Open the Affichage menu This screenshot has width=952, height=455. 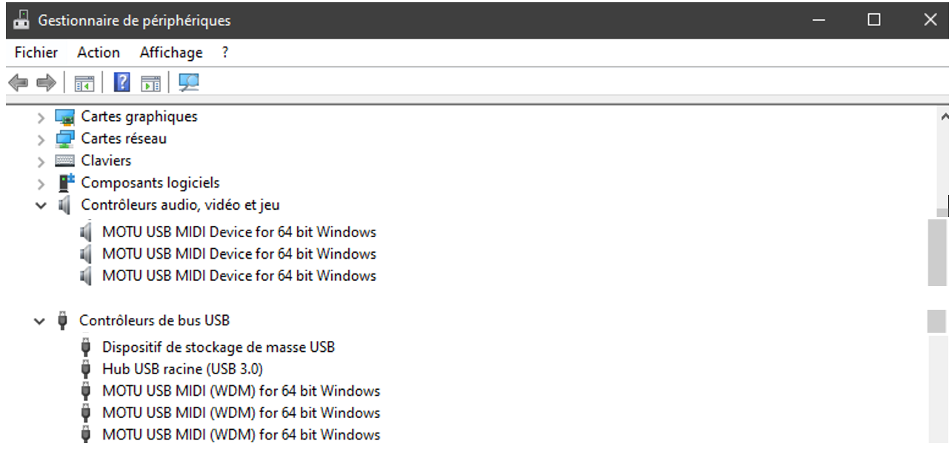pos(171,53)
